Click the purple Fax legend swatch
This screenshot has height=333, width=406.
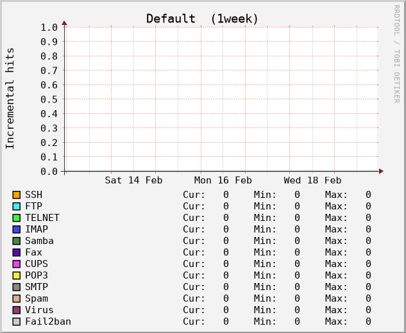(x=17, y=252)
